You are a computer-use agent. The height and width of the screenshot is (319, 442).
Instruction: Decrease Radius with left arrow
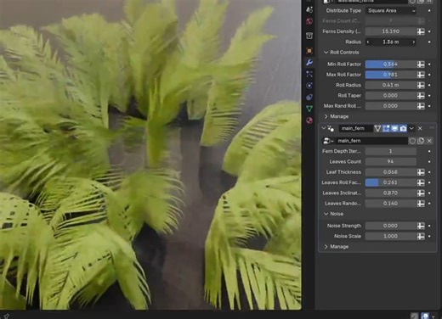[x=368, y=42]
